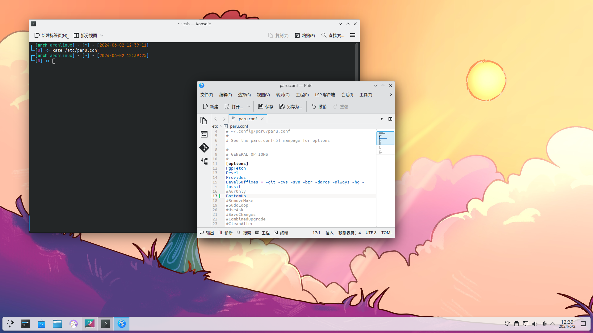Open the TOML syntax mode selector

click(x=387, y=233)
